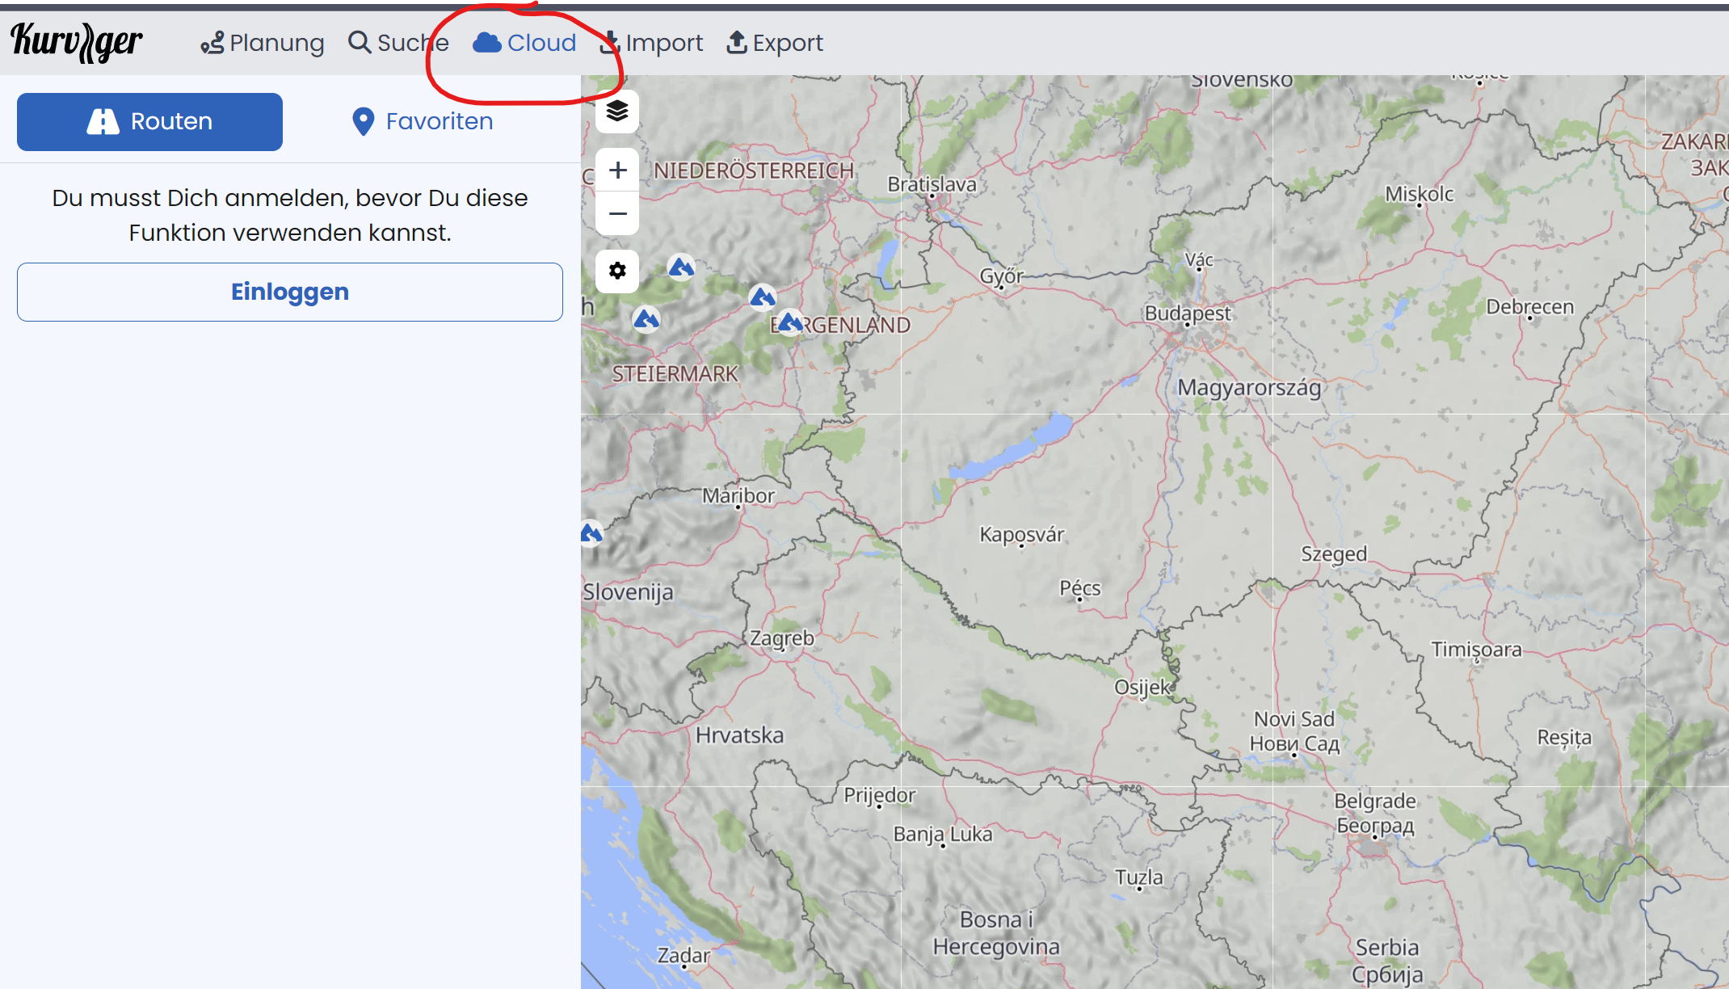The width and height of the screenshot is (1729, 989).
Task: Click Budapest on the map
Action: pos(1187,314)
